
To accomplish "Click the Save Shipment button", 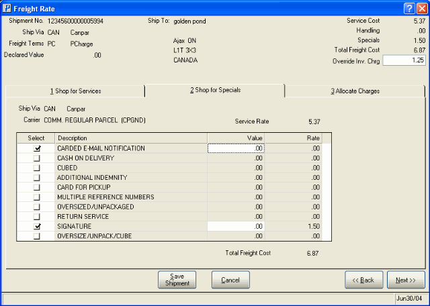I will pos(177,280).
